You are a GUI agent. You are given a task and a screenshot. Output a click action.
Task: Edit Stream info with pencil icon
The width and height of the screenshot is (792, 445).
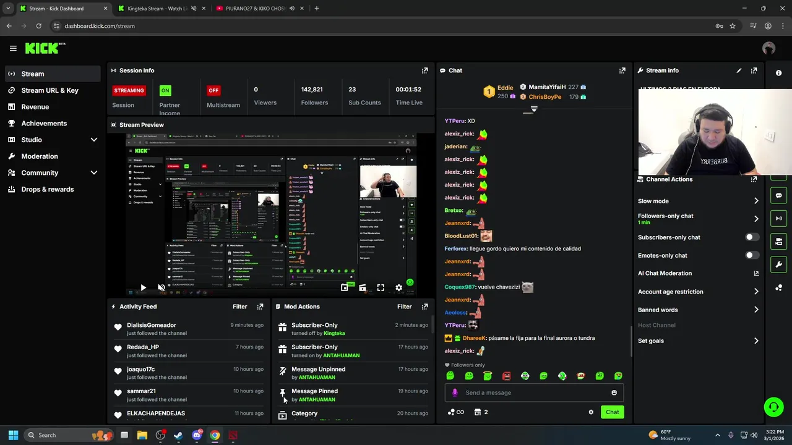(739, 70)
